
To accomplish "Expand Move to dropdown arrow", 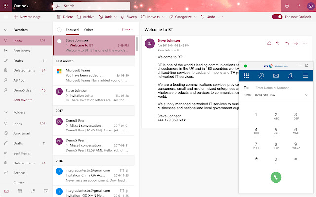I will [x=163, y=17].
